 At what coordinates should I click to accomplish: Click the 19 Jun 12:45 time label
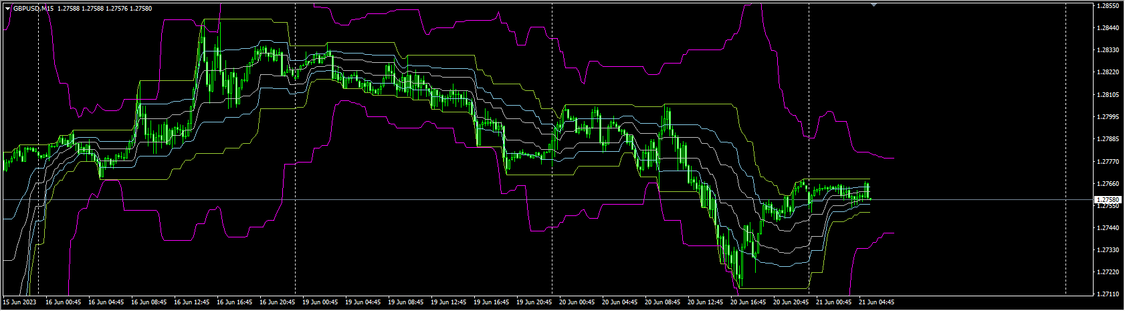click(448, 302)
